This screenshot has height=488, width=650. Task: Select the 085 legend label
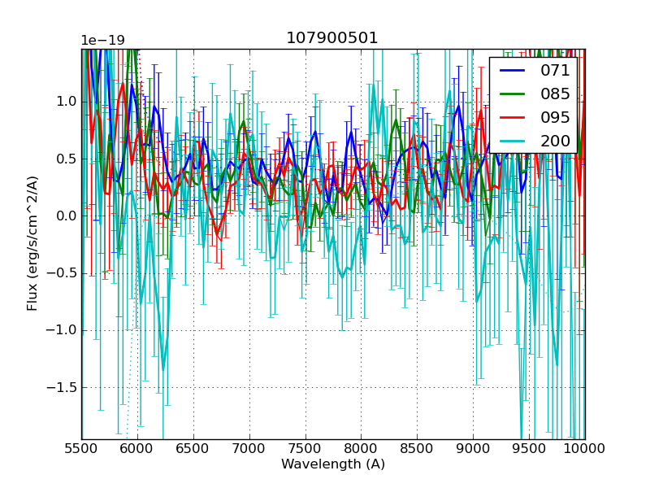555,94
